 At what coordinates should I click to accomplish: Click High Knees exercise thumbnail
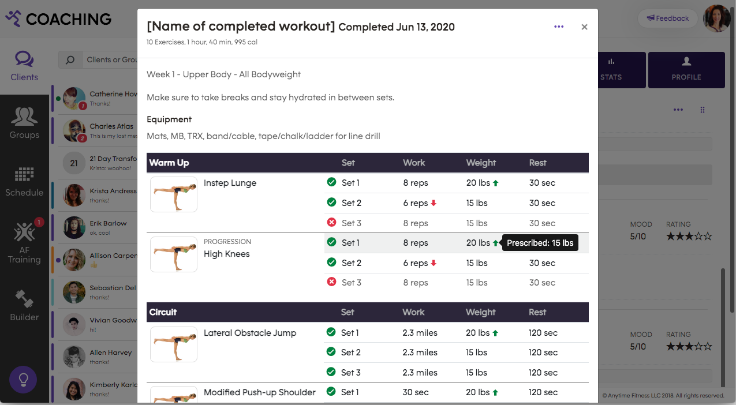tap(174, 254)
